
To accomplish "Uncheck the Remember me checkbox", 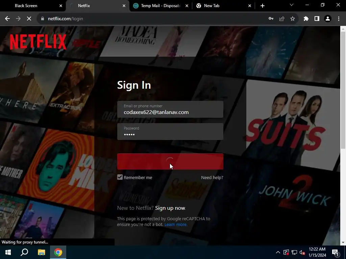I will [x=120, y=177].
